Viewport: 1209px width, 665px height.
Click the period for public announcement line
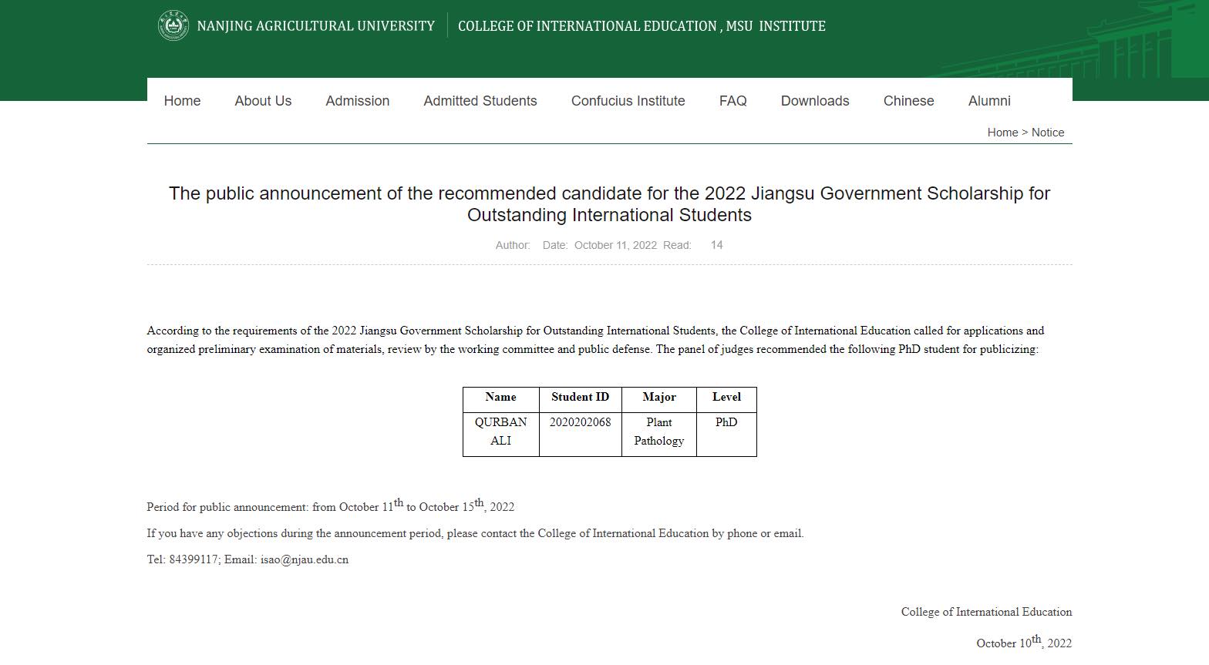(x=331, y=505)
